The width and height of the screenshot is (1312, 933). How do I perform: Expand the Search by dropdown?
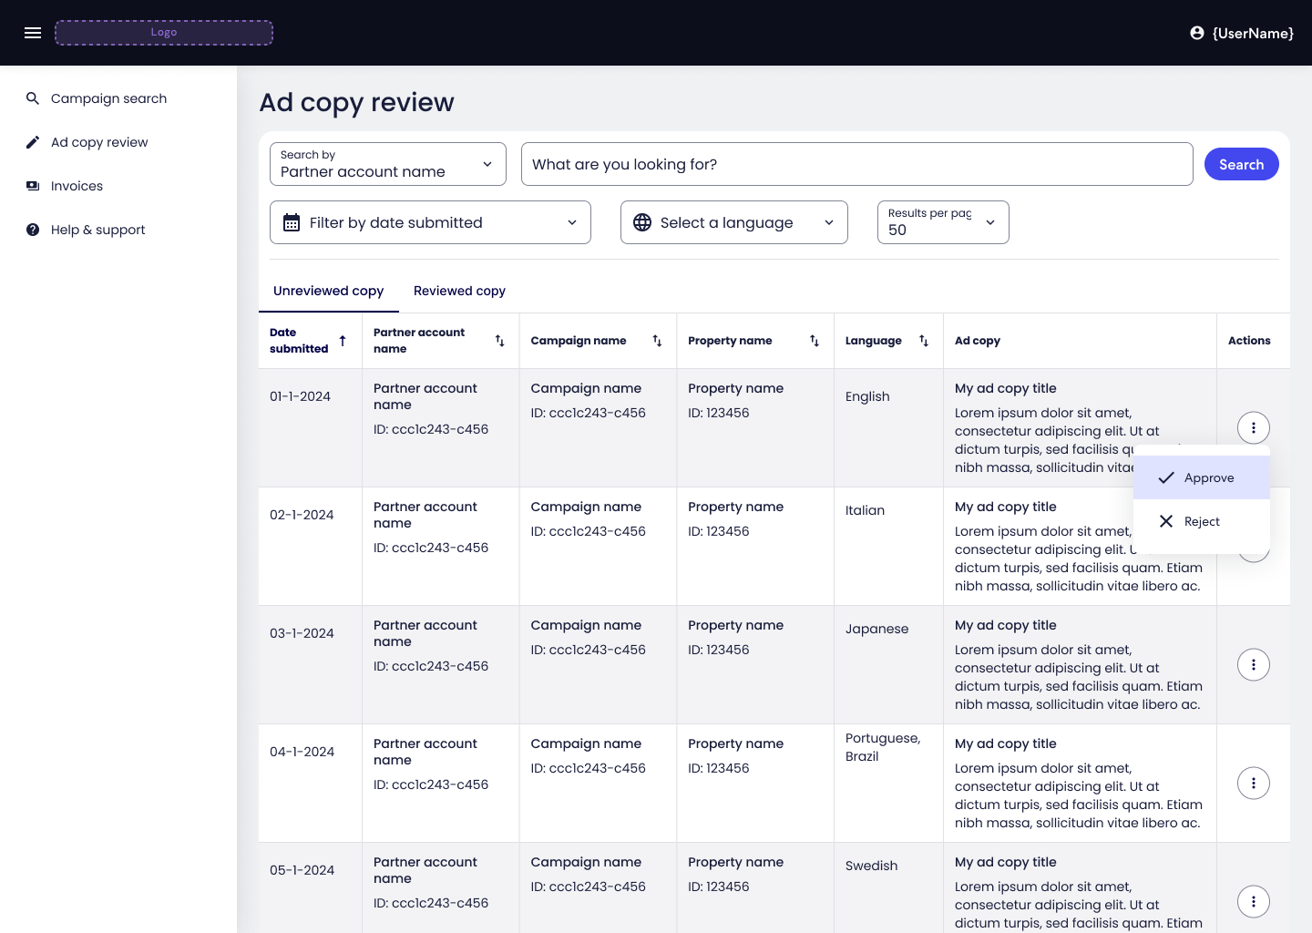[x=487, y=164]
